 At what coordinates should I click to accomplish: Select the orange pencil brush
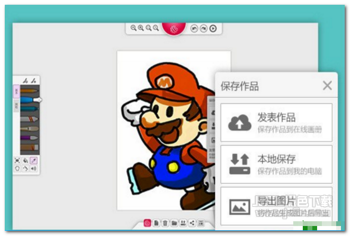[30, 91]
